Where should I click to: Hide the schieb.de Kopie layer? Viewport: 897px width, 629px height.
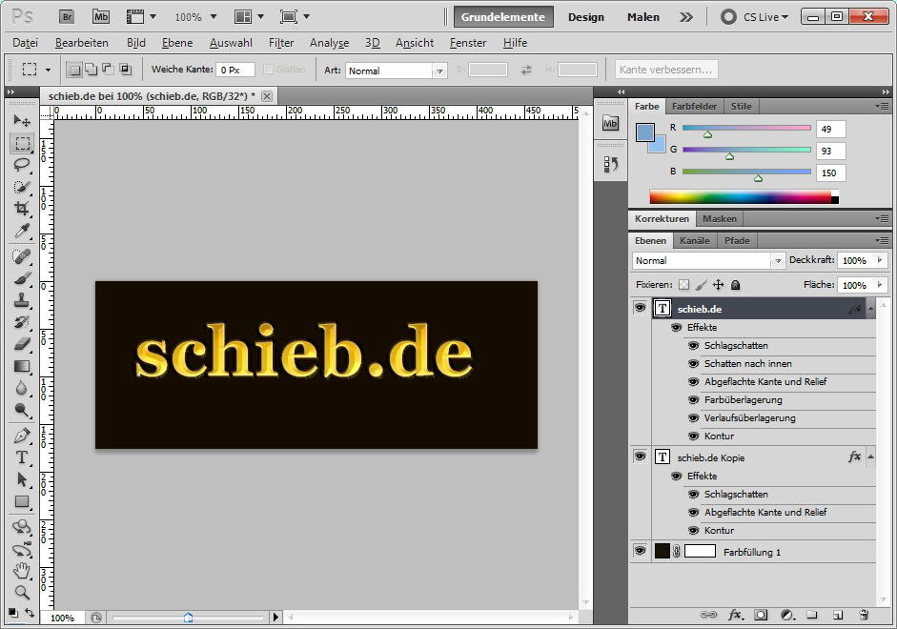(640, 457)
